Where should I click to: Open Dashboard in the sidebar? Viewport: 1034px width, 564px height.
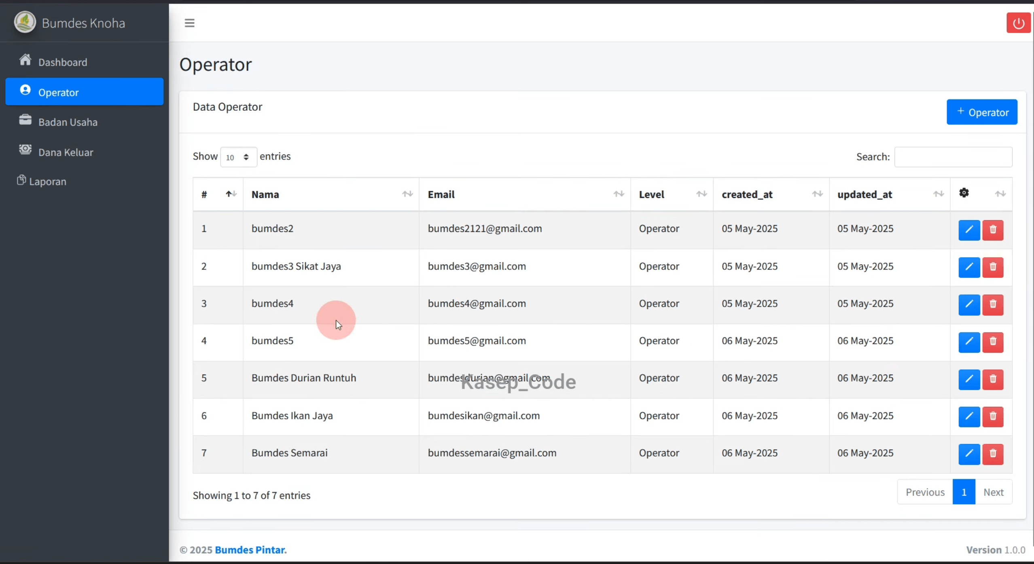(x=84, y=62)
